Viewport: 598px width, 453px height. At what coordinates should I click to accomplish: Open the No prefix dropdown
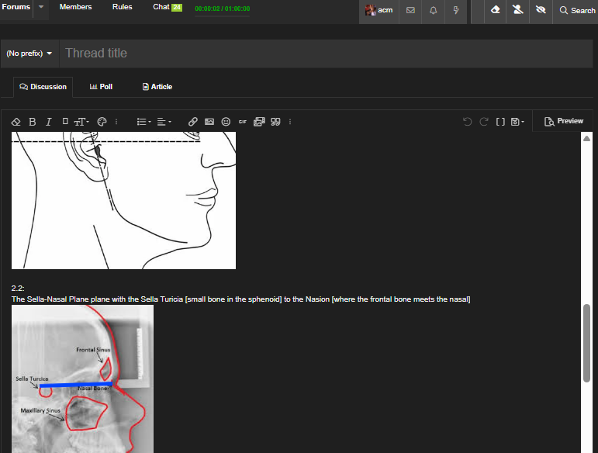(29, 54)
